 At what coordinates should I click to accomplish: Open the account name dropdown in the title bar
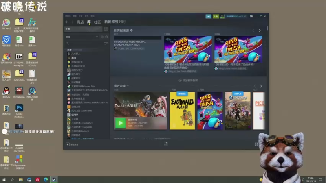[x=236, y=16]
